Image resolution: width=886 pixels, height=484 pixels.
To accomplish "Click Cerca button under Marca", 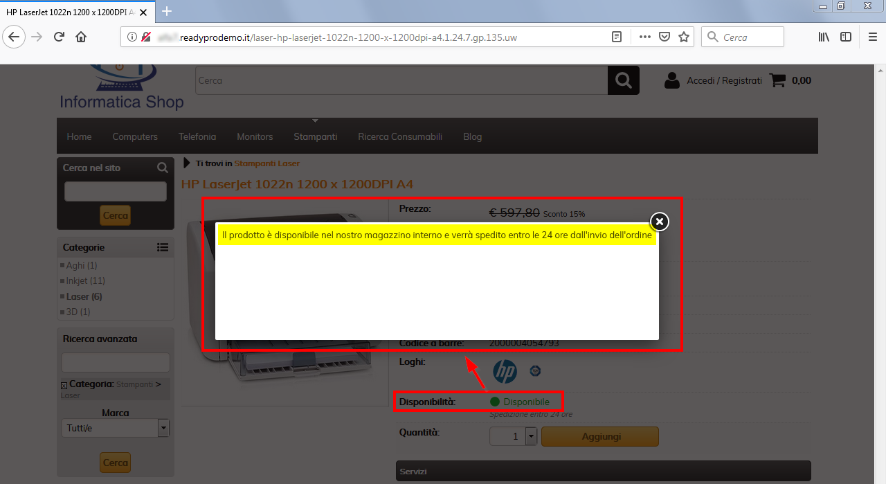I will [x=115, y=463].
